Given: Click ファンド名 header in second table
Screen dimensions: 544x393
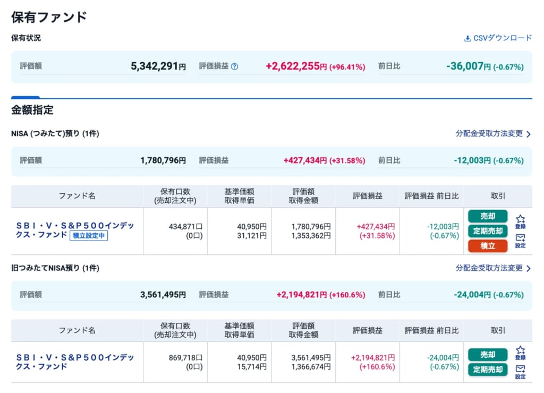Looking at the screenshot, I should (77, 330).
